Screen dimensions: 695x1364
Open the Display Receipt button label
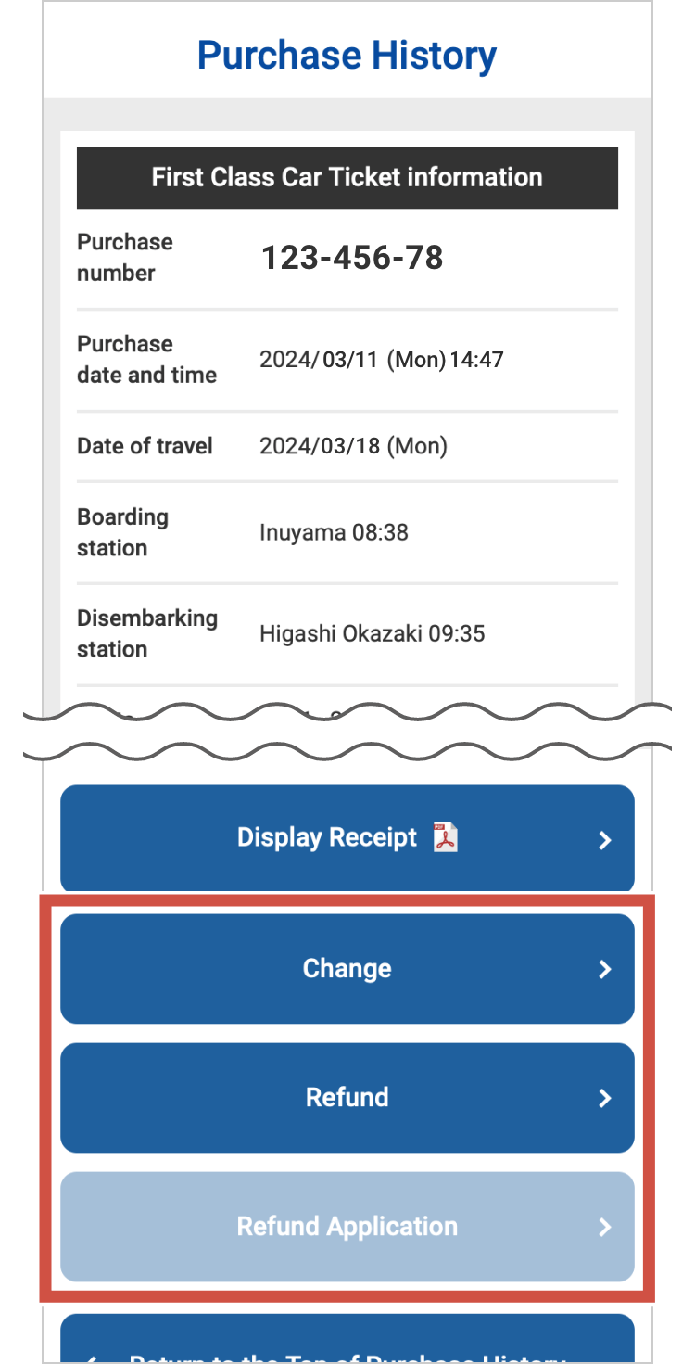pos(327,838)
